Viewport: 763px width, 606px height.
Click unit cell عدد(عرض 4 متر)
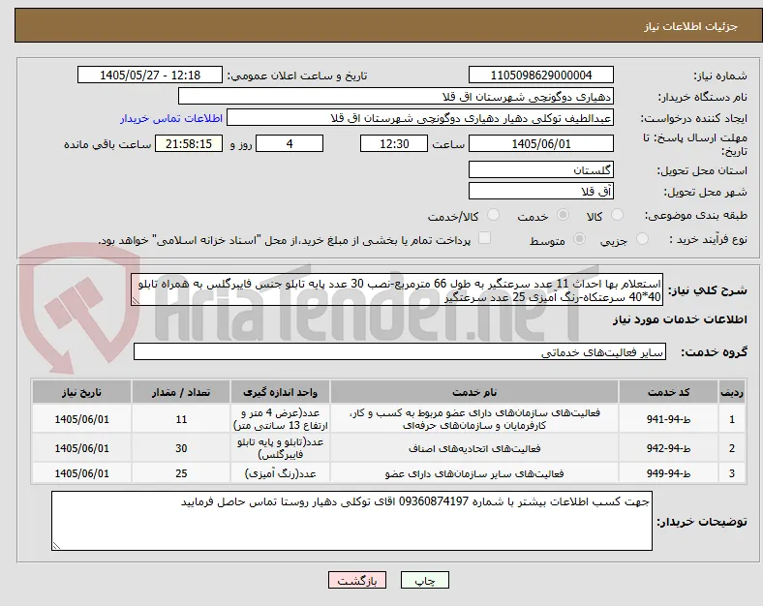pos(280,419)
